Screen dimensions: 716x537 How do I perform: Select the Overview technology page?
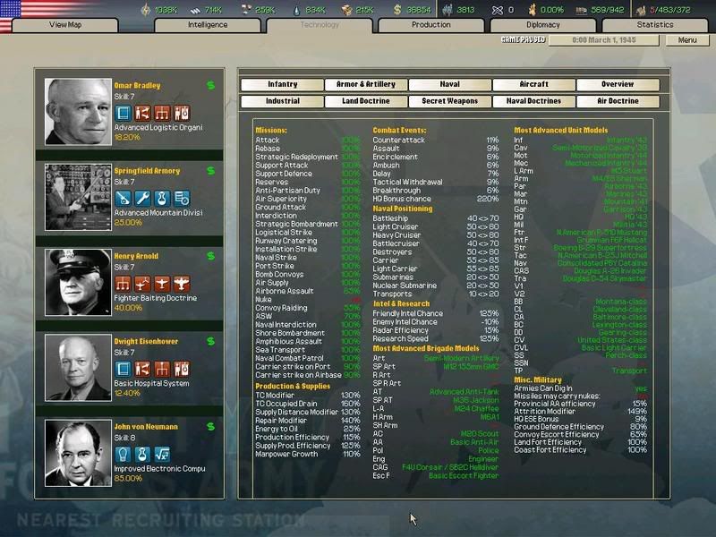618,84
